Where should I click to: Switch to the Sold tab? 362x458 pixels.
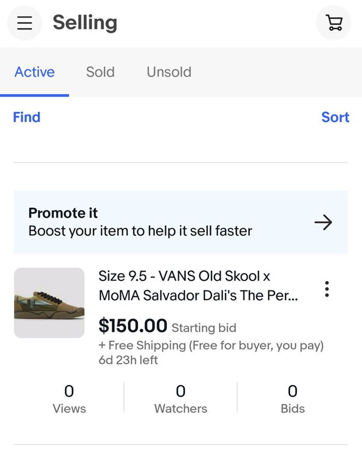[x=100, y=72]
